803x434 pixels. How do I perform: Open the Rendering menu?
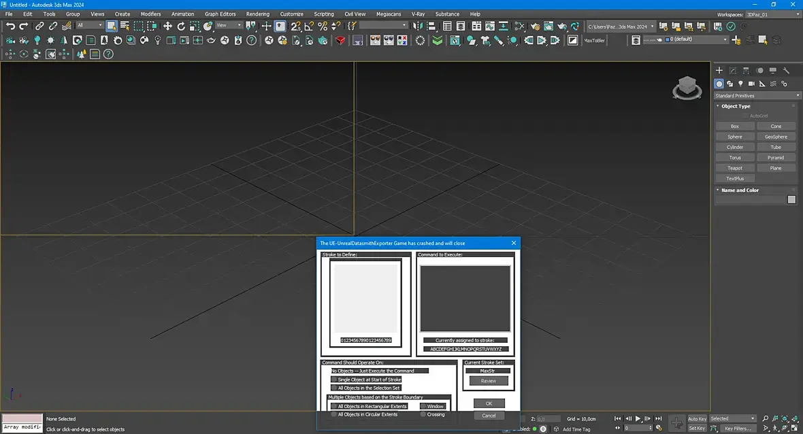coord(257,14)
